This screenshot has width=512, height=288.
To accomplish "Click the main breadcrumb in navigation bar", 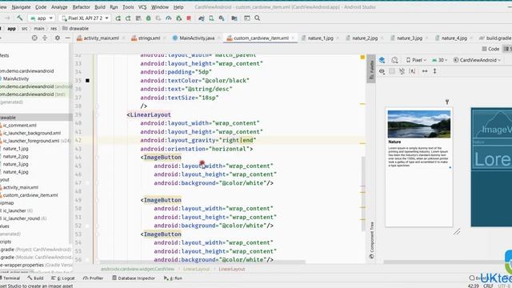I will pos(39,29).
